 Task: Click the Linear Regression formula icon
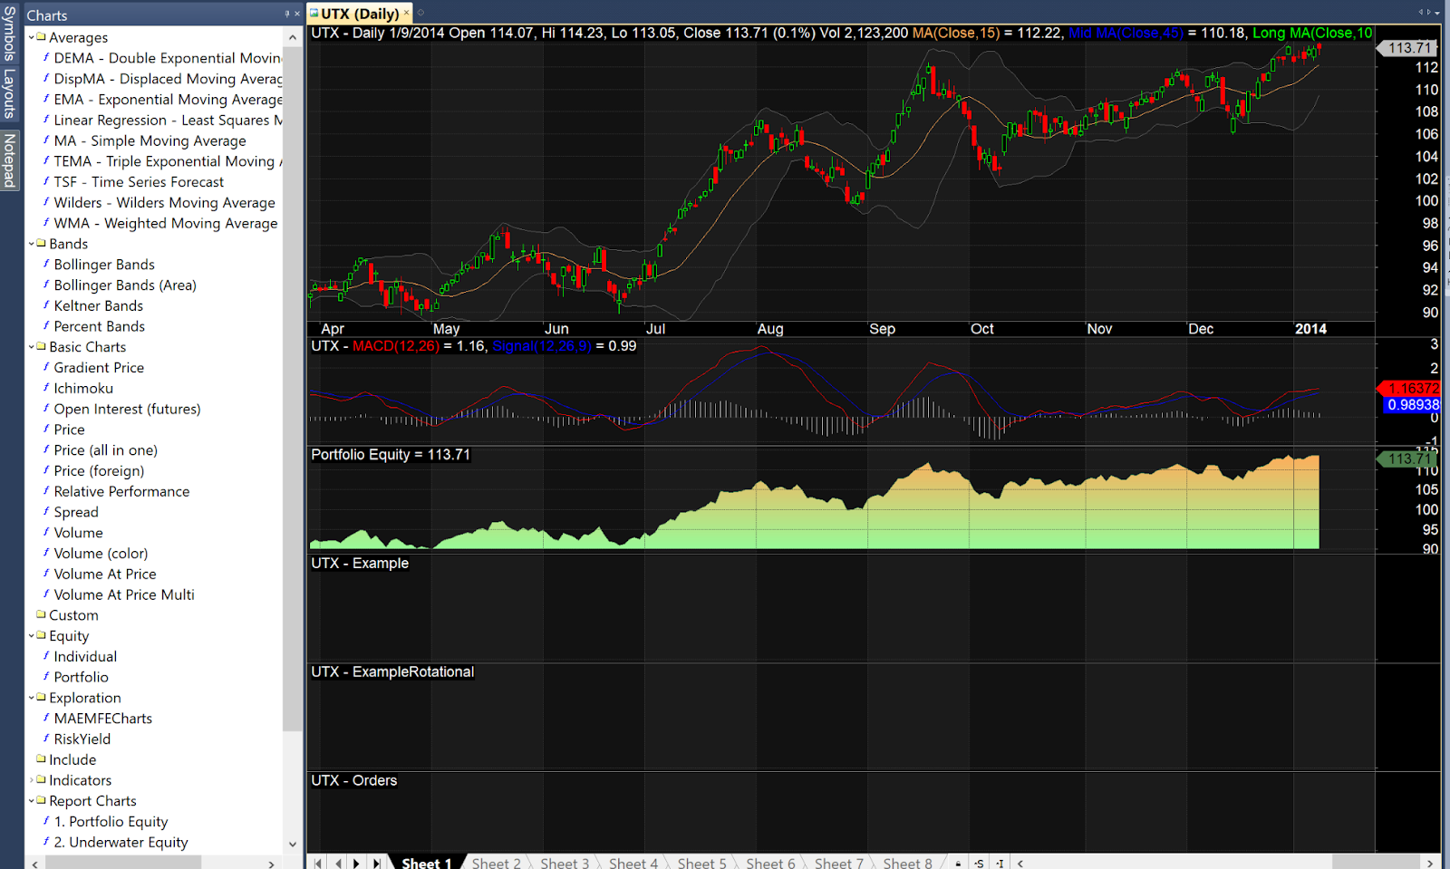(46, 120)
